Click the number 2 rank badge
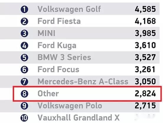163x123 pixels. pos(24,21)
